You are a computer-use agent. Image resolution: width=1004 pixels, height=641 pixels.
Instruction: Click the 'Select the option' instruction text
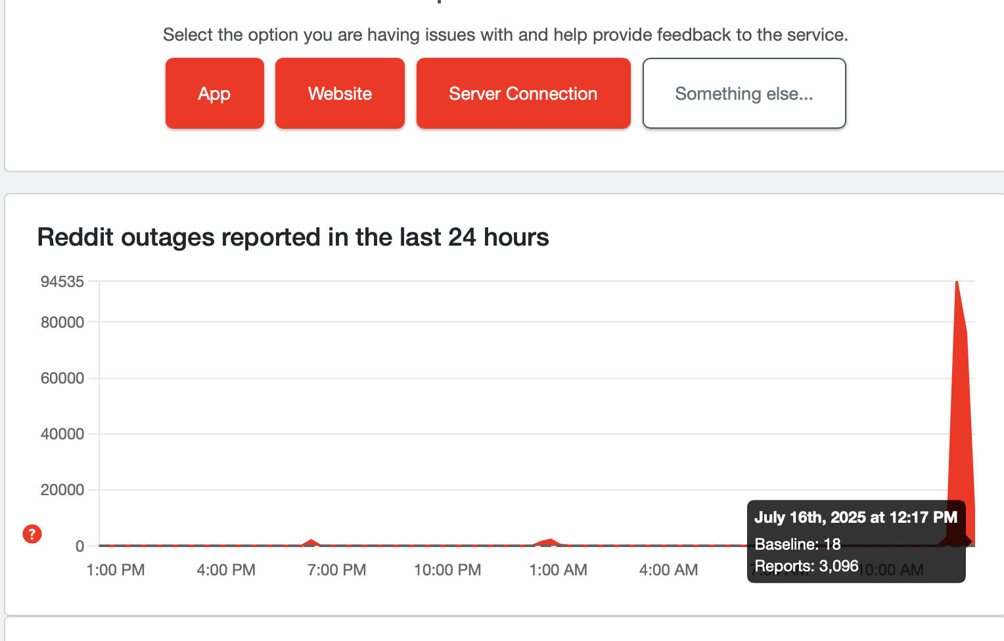click(505, 35)
